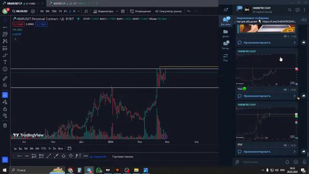Image resolution: width=309 pixels, height=174 pixels.
Task: Open the pinned messages list icon
Action: tap(304, 20)
